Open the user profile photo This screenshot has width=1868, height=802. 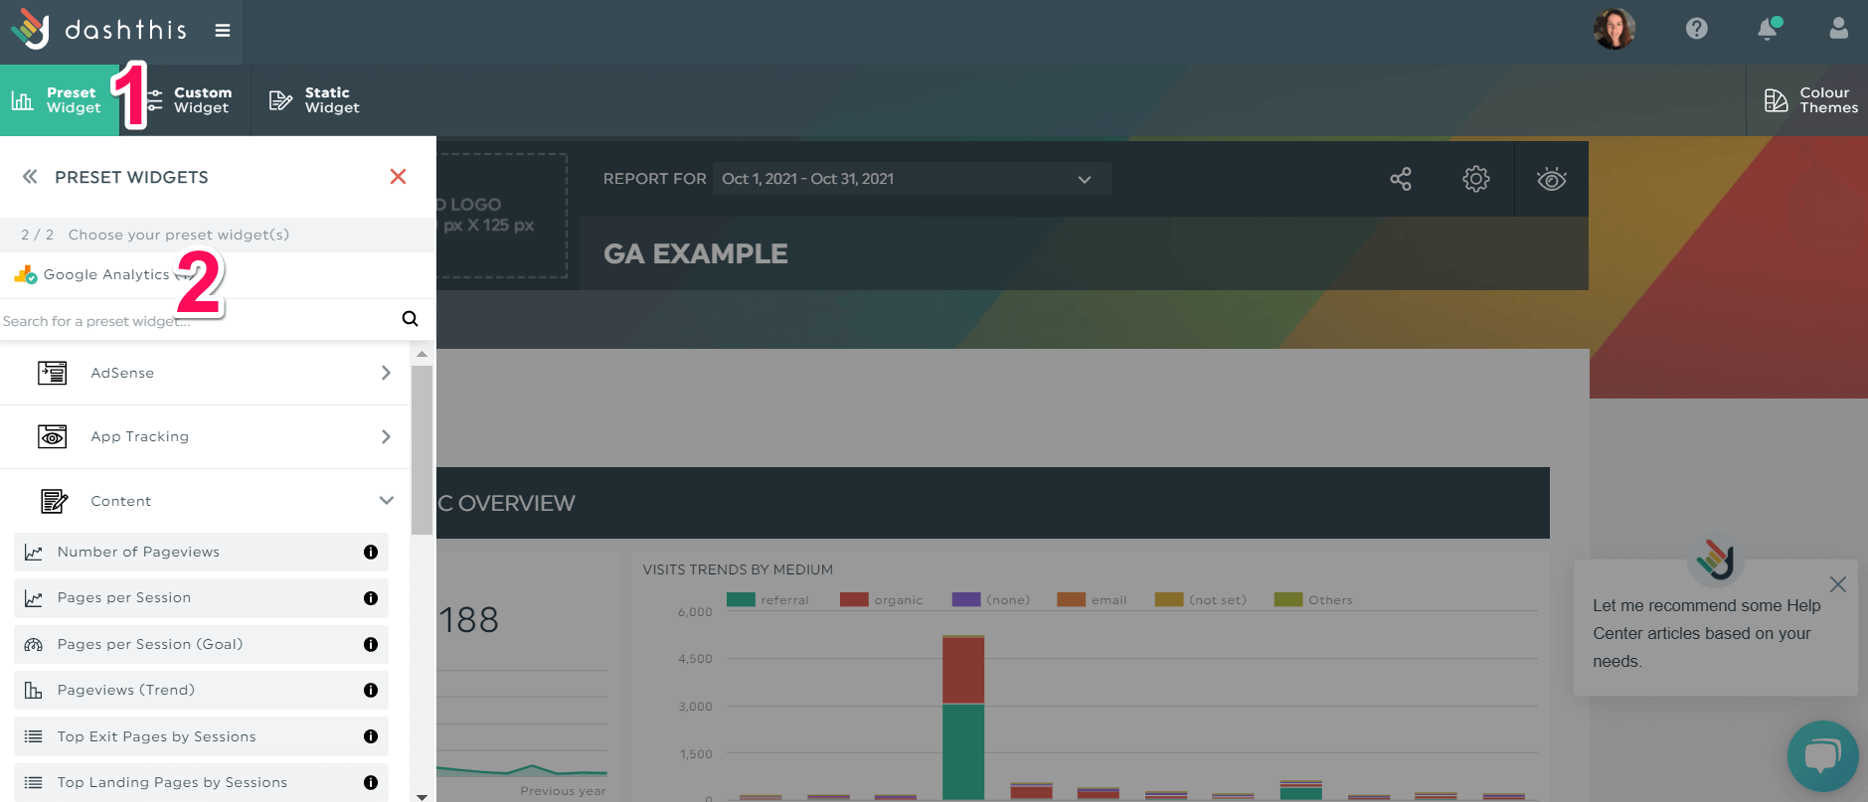(x=1614, y=29)
